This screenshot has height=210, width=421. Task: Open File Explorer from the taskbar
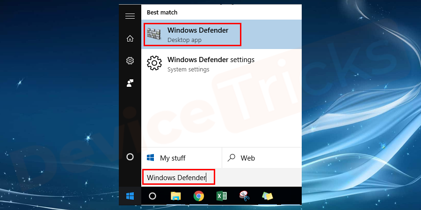point(176,196)
